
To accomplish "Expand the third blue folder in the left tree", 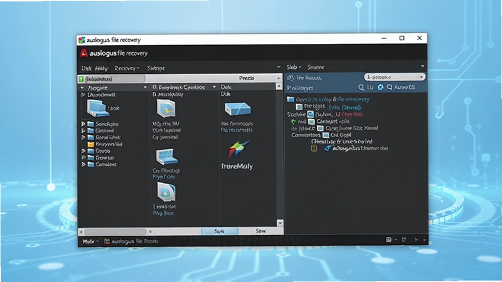I will [83, 137].
